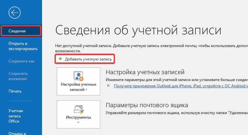Select the Сведения tab in sidebar
The width and height of the screenshot is (248, 135).
click(21, 31)
